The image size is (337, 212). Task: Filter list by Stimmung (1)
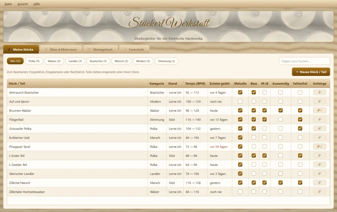166,61
